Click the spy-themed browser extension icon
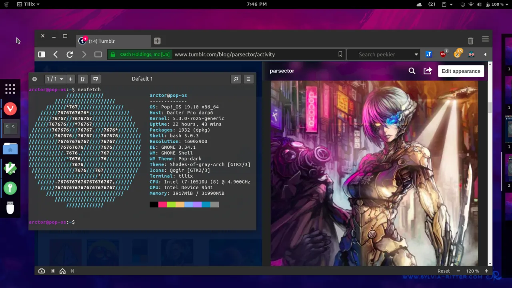The height and width of the screenshot is (288, 512). click(x=471, y=54)
